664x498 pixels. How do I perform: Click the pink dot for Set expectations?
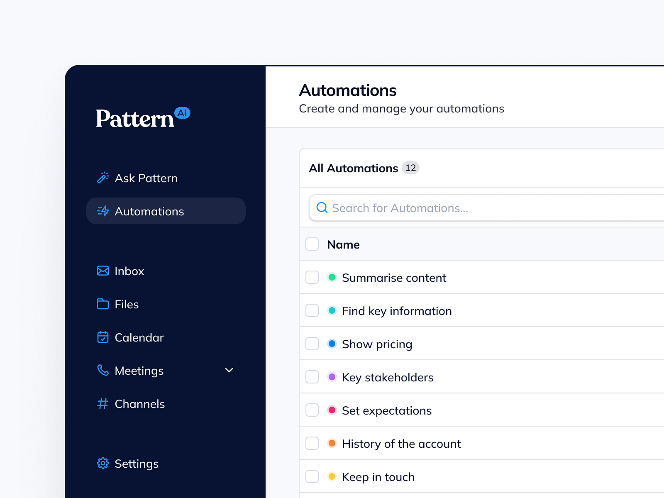point(332,410)
